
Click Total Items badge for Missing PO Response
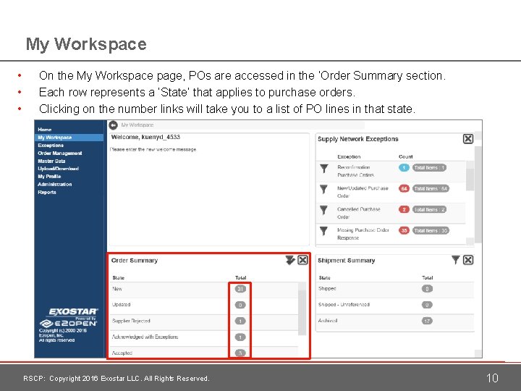[x=431, y=230]
